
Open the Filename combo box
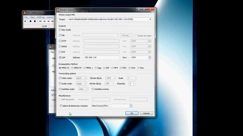[x=100, y=35]
